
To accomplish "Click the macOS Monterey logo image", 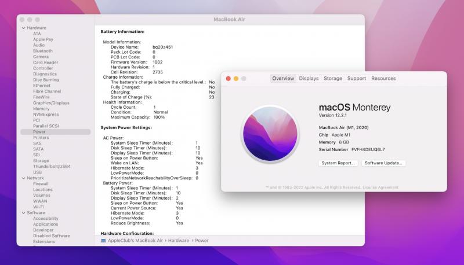I will click(x=270, y=134).
